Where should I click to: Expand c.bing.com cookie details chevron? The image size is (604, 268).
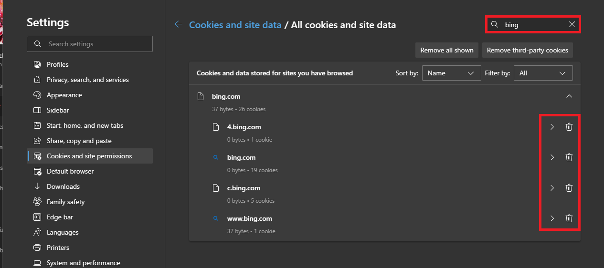coord(552,188)
